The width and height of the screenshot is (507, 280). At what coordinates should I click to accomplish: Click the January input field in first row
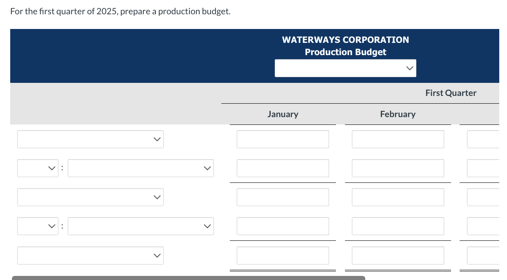click(283, 139)
